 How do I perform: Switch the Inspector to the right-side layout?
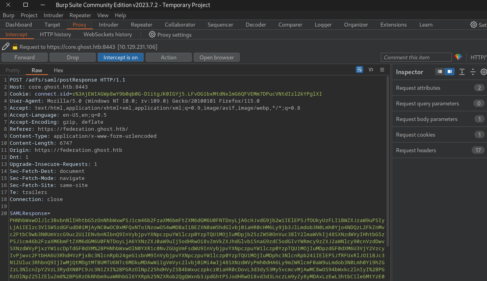coord(450,72)
